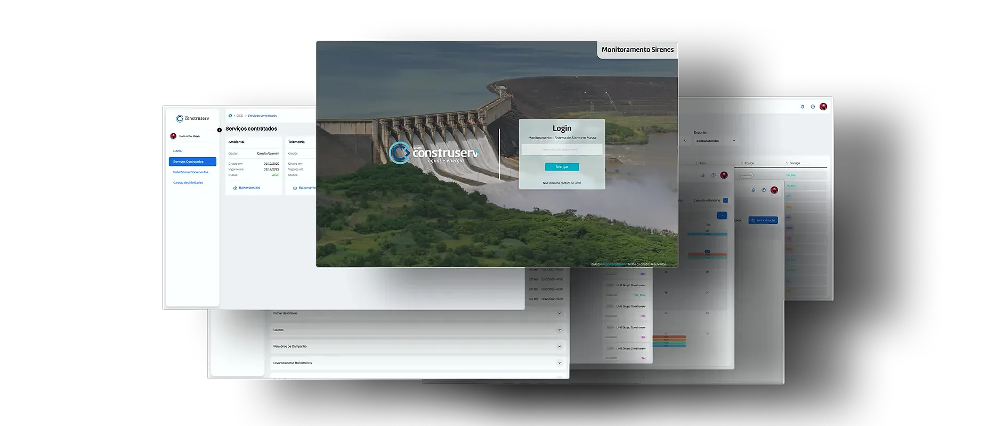Click the username or email input field
The image size is (996, 426).
(x=562, y=150)
